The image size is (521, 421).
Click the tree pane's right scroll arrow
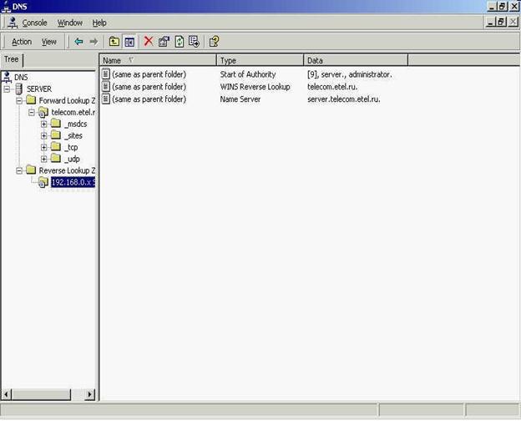click(x=91, y=394)
